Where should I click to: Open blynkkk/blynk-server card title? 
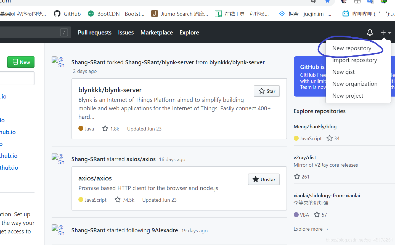110,90
